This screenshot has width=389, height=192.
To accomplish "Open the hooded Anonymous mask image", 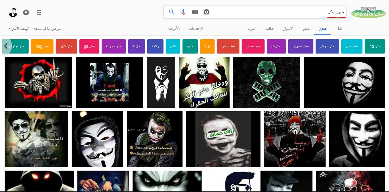I will [x=357, y=139].
